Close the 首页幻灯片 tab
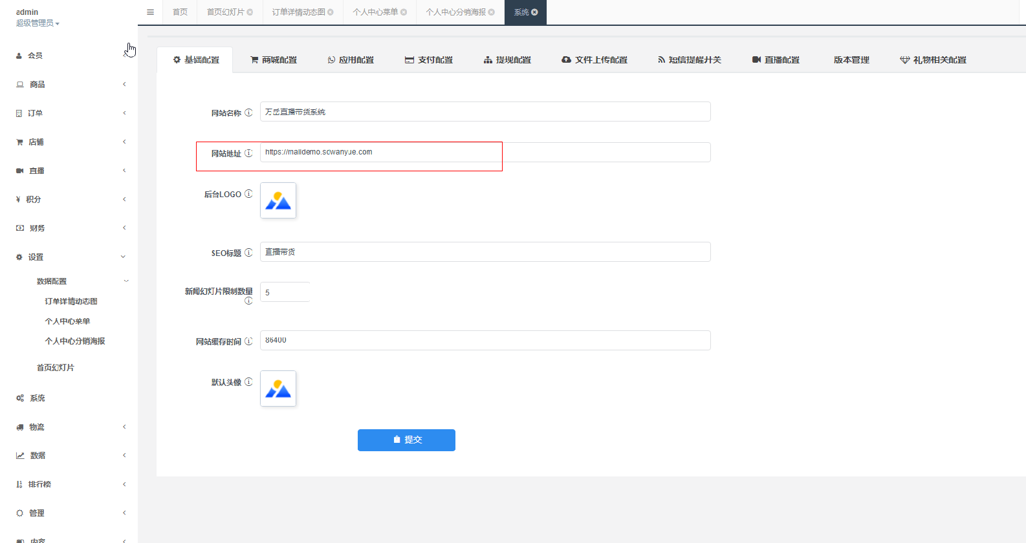The height and width of the screenshot is (543, 1026). pos(250,12)
